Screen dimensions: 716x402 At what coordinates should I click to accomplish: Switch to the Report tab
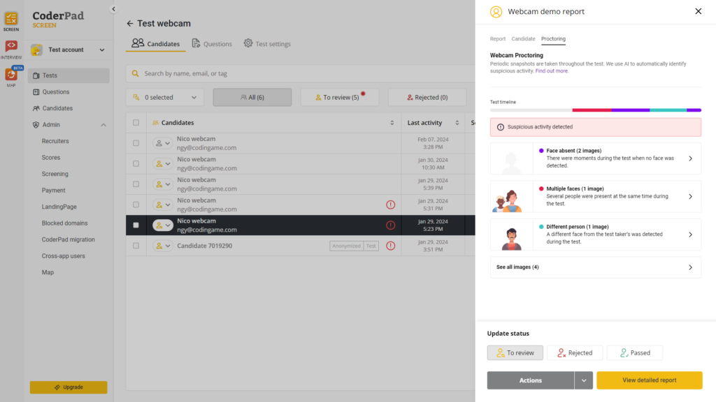(x=497, y=39)
